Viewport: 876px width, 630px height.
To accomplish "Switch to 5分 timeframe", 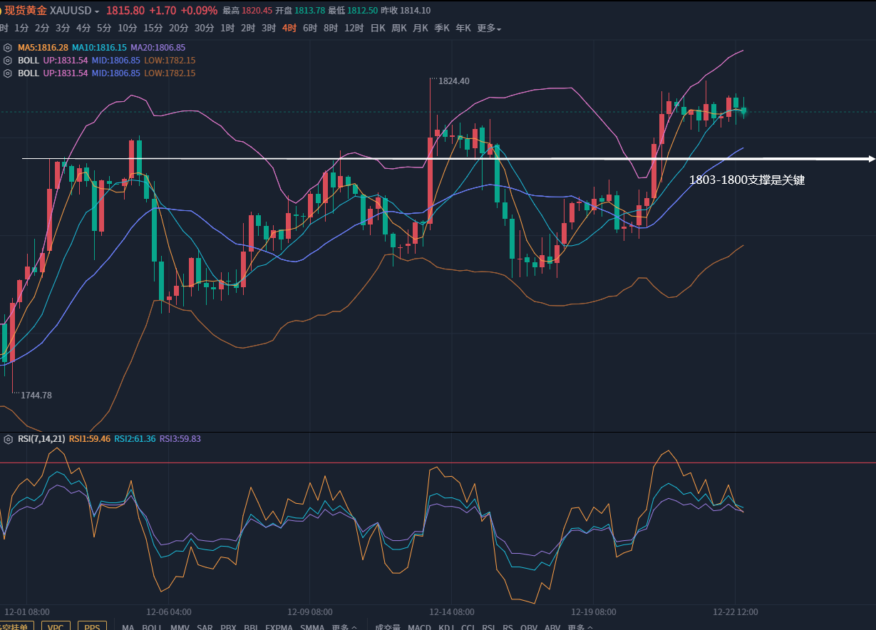I will (x=105, y=29).
